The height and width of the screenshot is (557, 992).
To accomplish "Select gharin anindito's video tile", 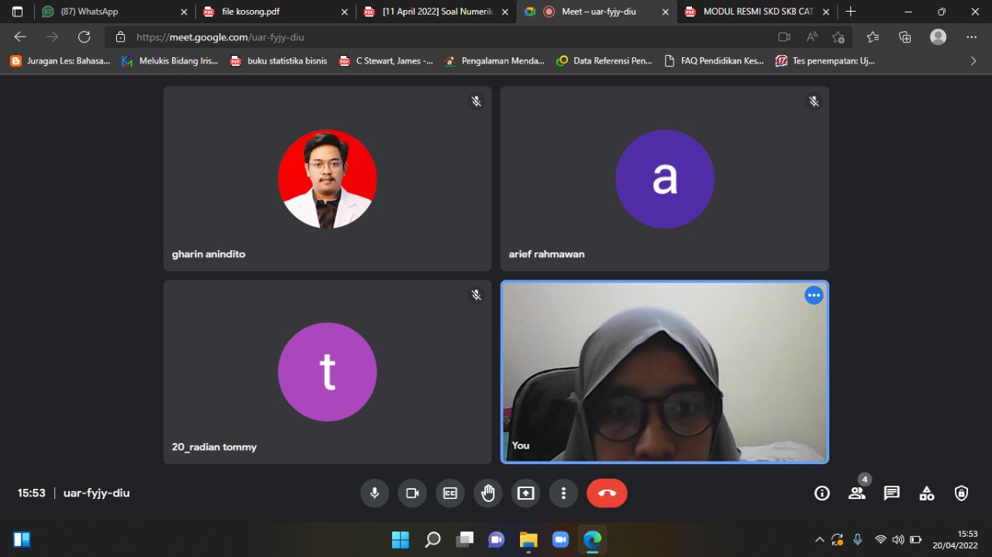I will (327, 178).
